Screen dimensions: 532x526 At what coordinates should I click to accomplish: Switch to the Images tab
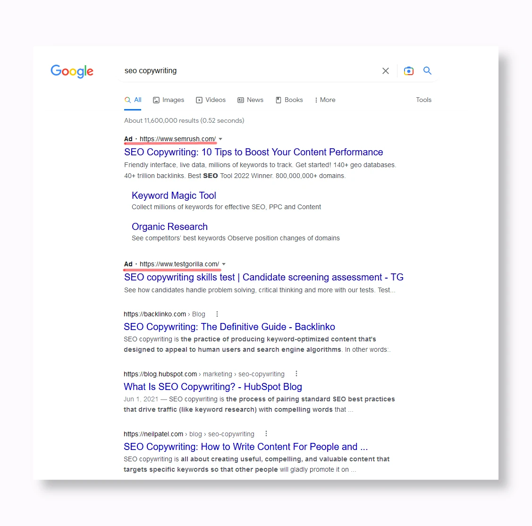(168, 100)
